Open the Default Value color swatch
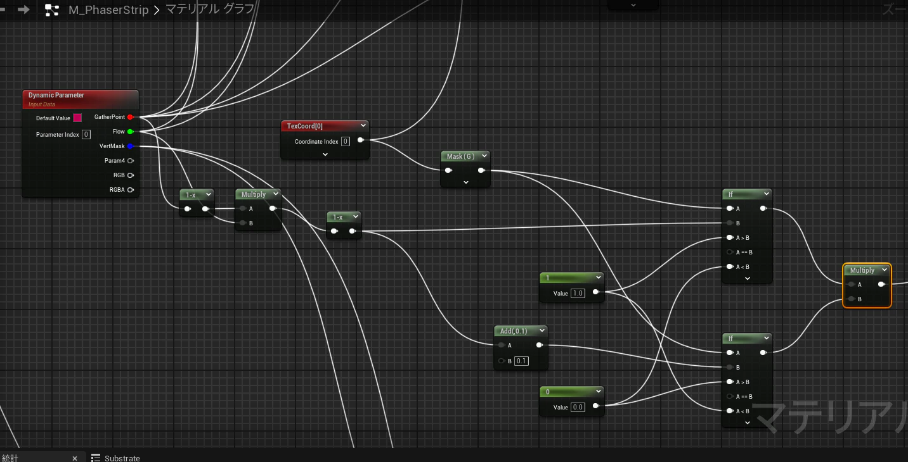 tap(77, 118)
